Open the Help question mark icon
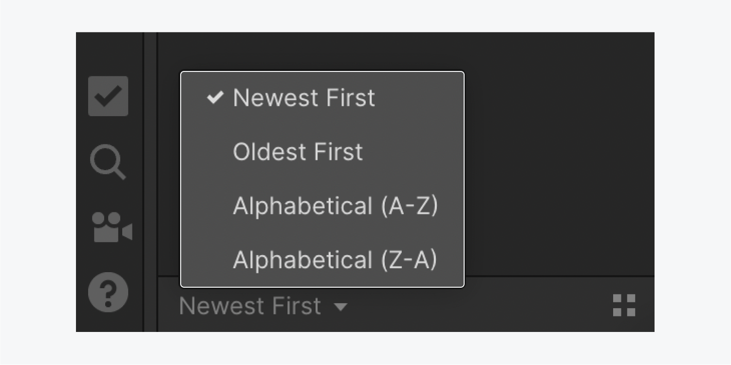This screenshot has width=731, height=365. click(x=108, y=293)
